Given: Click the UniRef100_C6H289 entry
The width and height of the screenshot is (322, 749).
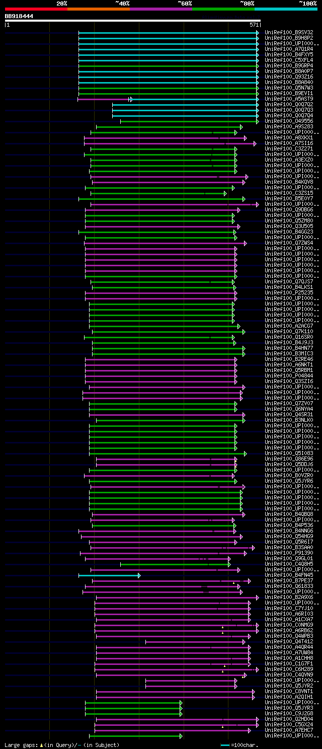Looking at the screenshot, I should coord(289,669).
